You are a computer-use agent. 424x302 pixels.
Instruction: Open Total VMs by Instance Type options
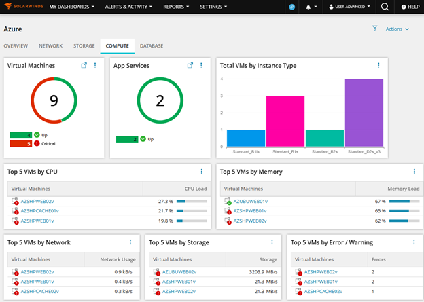[378, 65]
